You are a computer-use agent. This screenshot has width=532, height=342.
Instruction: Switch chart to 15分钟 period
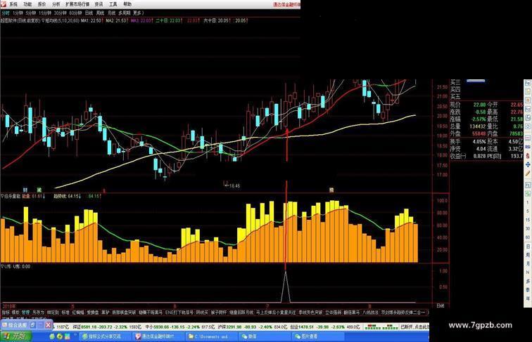point(45,13)
